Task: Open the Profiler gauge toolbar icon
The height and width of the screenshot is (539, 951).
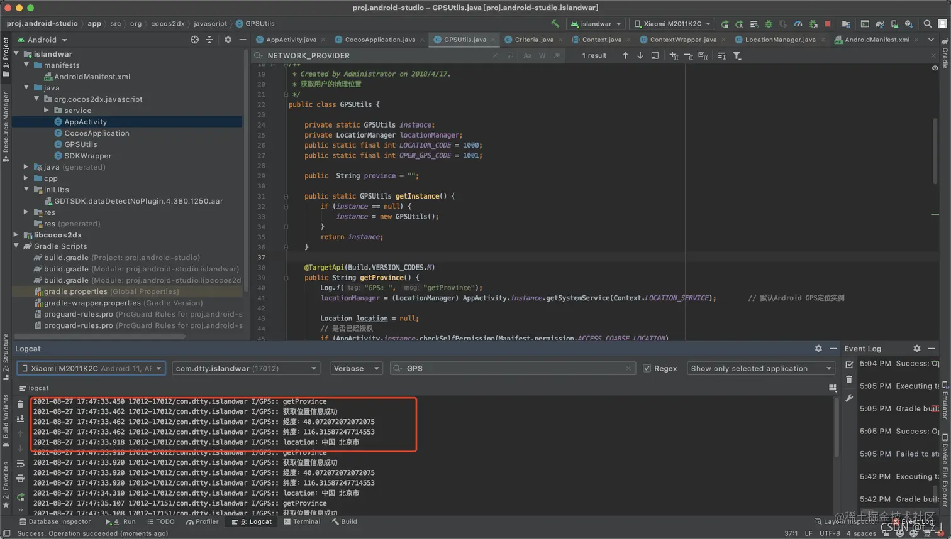Action: point(798,24)
